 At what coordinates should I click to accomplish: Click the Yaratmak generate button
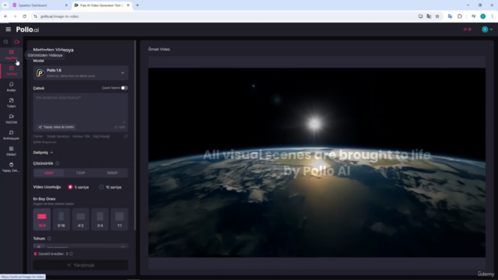[x=81, y=265]
